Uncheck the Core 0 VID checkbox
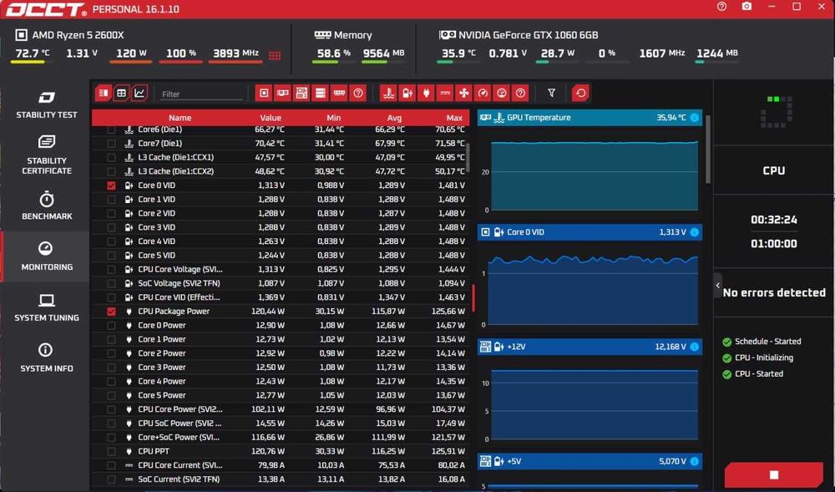 click(x=111, y=185)
